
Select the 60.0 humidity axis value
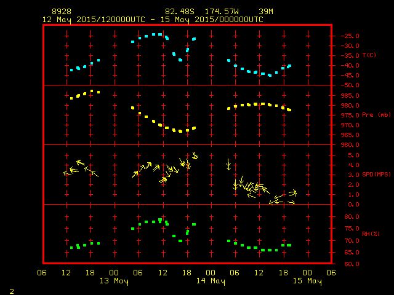352,264
